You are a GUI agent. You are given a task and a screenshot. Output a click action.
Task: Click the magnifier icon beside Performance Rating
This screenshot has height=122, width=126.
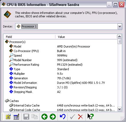coord(11,64)
